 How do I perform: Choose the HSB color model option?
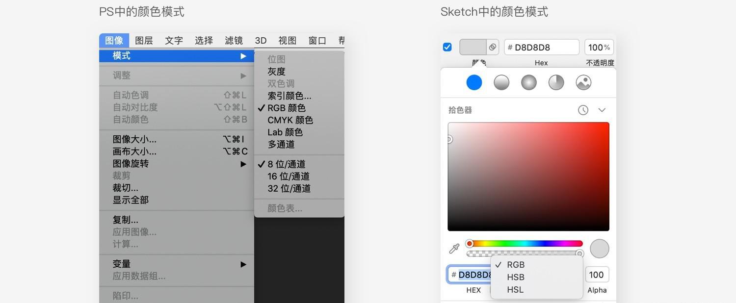point(516,277)
